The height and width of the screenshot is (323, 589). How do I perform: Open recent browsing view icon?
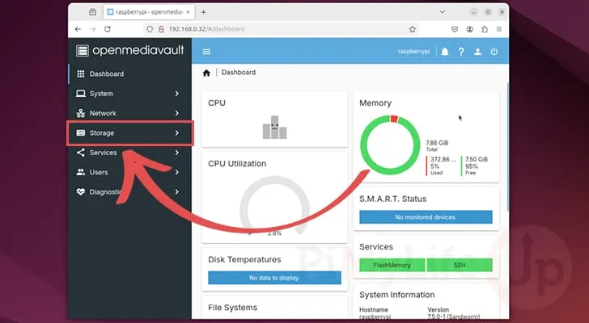[x=92, y=12]
